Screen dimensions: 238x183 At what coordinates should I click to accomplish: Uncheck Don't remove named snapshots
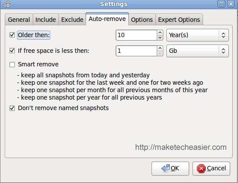pos(12,108)
